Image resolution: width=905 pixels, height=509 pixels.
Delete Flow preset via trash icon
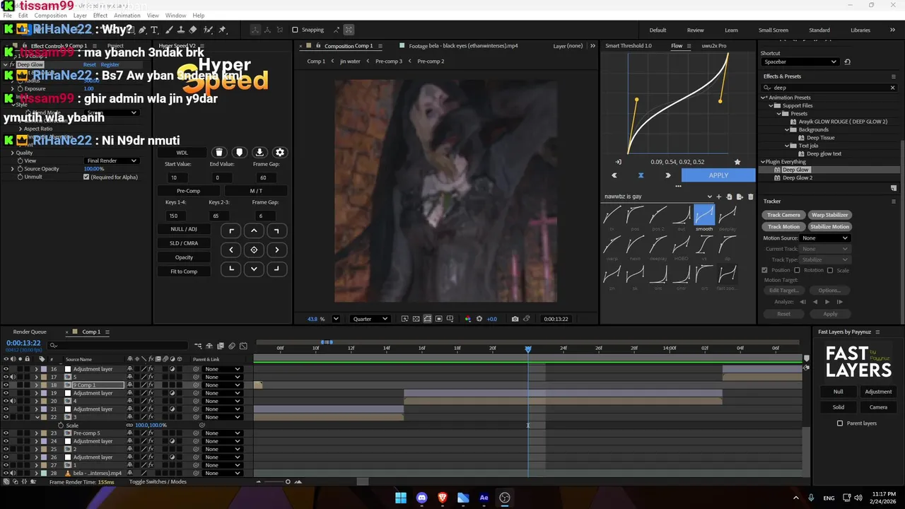(750, 197)
